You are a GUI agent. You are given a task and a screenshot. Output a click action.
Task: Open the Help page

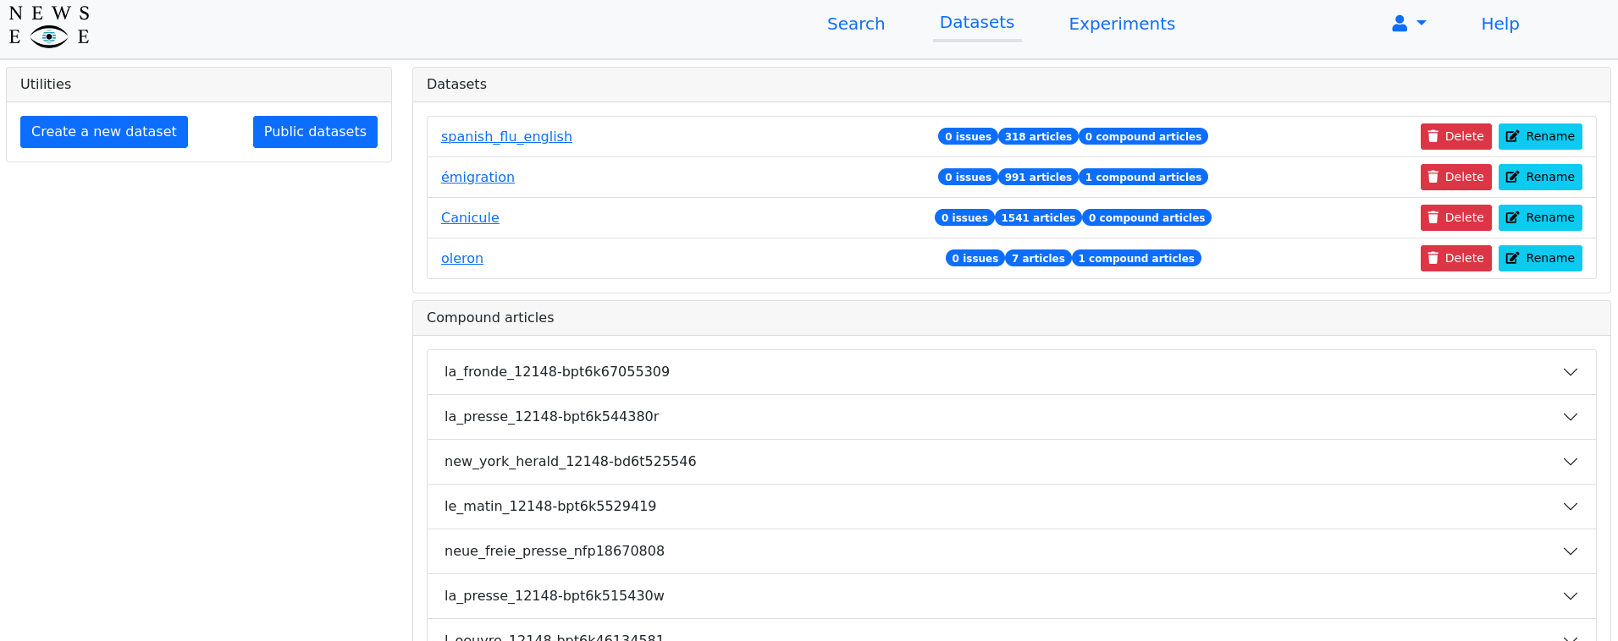1500,24
